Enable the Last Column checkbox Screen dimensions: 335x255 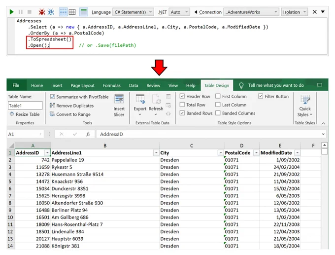point(218,105)
